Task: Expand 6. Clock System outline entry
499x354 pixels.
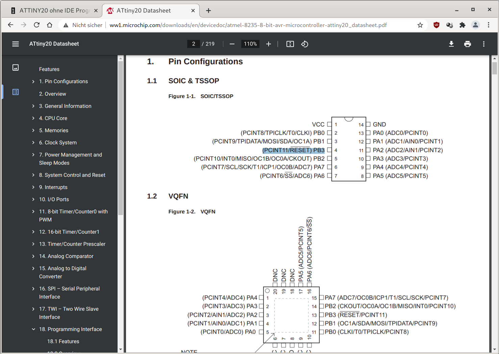Action: pyautogui.click(x=33, y=143)
